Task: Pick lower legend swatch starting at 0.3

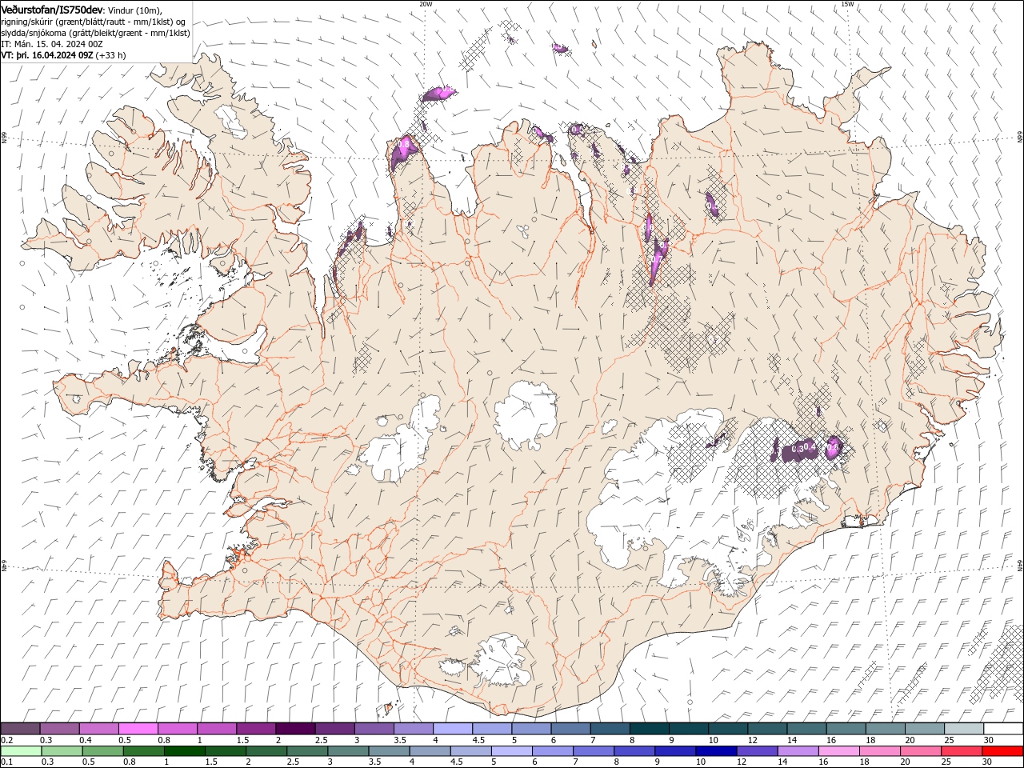Action: click(62, 751)
